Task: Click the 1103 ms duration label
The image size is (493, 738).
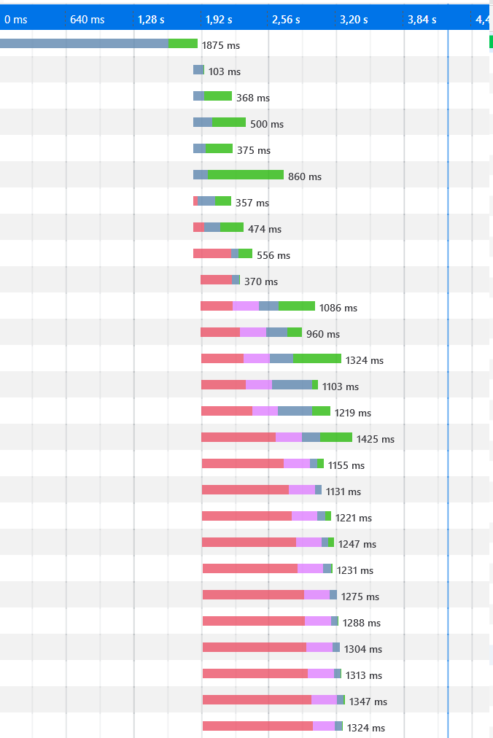Action: pos(341,387)
